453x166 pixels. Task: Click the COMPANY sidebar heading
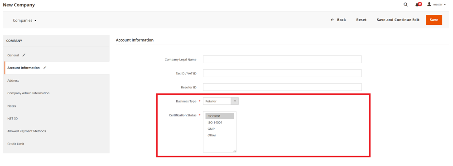click(14, 41)
